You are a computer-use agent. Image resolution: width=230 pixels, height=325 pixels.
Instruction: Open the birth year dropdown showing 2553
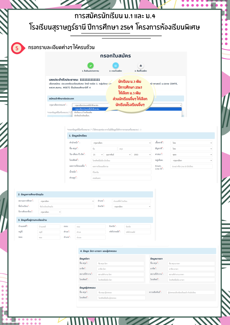click(x=141, y=155)
